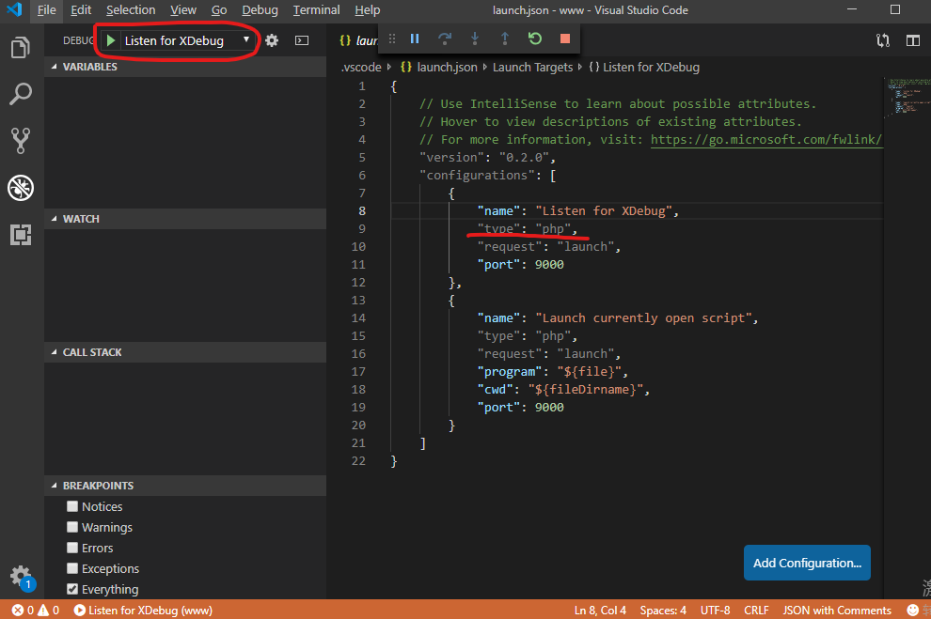Screen dimensions: 931x619
Task: Start debugging with green play arrow
Action: point(110,40)
